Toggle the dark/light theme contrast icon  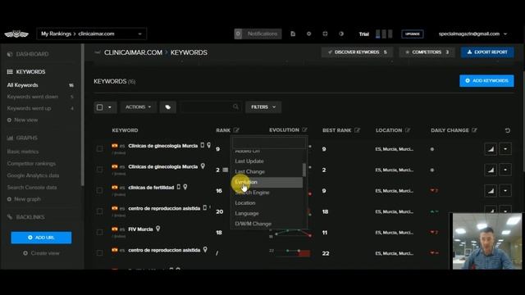point(341,34)
